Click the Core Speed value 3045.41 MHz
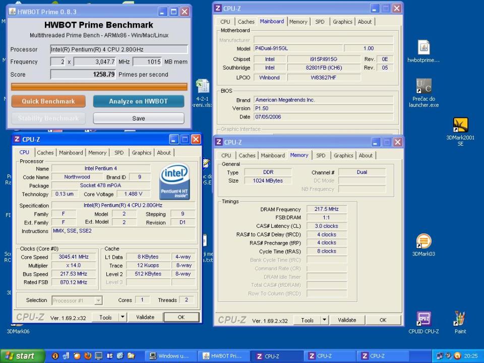The height and width of the screenshot is (363, 484). [74, 257]
